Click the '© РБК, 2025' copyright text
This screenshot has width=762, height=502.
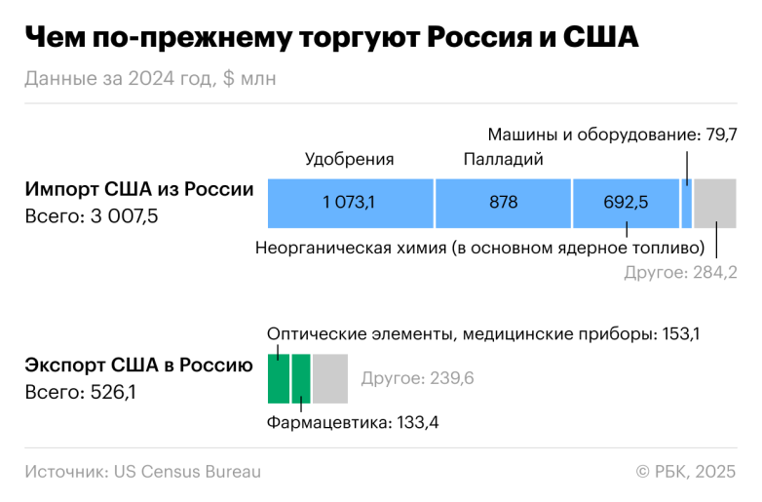[685, 472]
